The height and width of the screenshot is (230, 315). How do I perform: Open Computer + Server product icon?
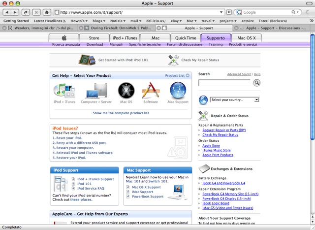click(x=96, y=91)
